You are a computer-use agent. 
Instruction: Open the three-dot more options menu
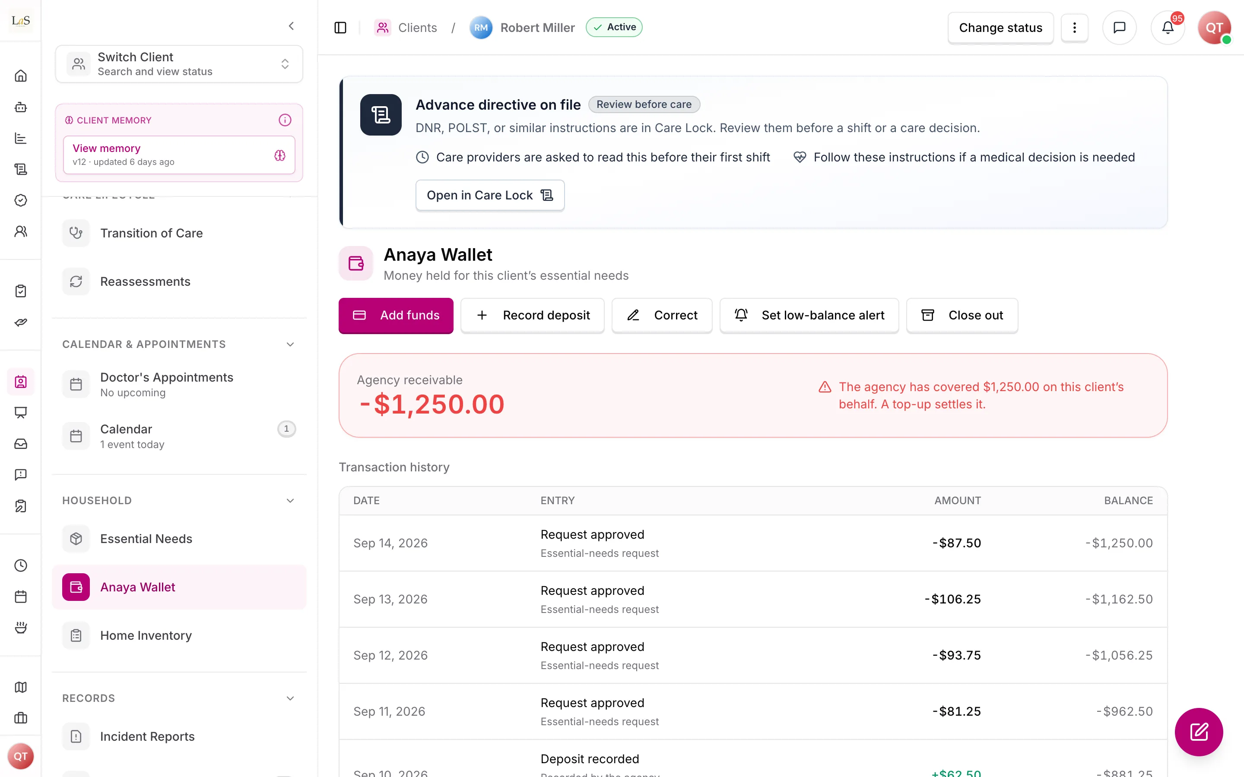point(1074,27)
